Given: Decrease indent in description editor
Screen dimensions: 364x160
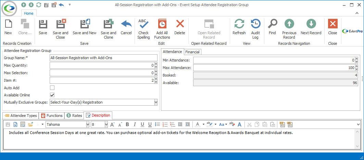Looking at the screenshot, I should [180, 124].
